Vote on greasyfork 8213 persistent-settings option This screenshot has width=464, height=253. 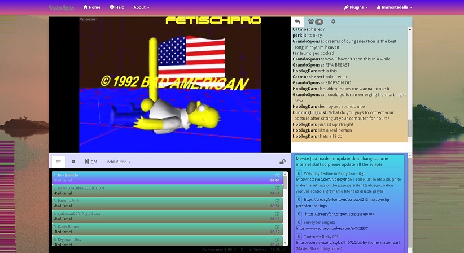click(299, 199)
